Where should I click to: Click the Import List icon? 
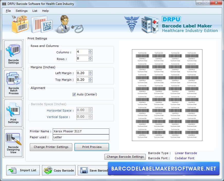pos(12,170)
